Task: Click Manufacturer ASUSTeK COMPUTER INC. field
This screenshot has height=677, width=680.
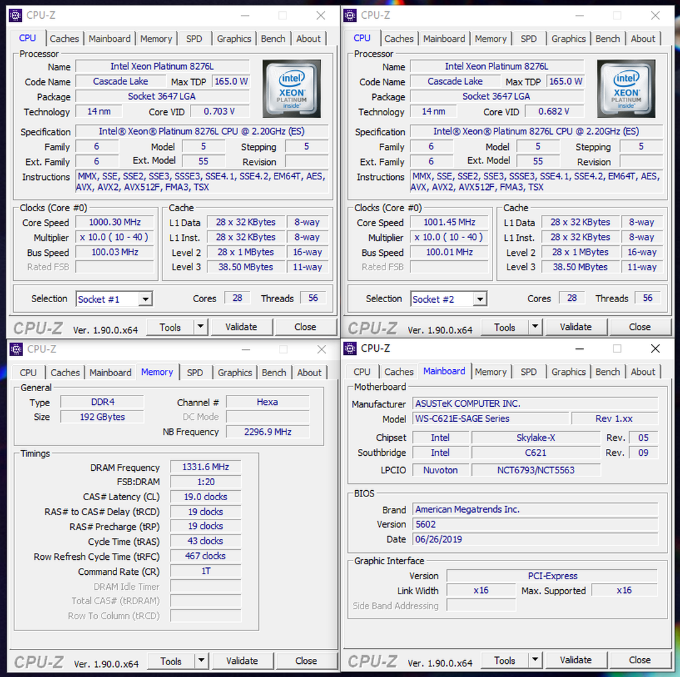Action: pos(535,403)
